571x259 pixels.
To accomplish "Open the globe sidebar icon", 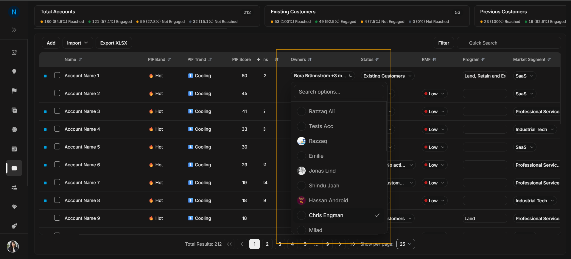I will pyautogui.click(x=14, y=129).
